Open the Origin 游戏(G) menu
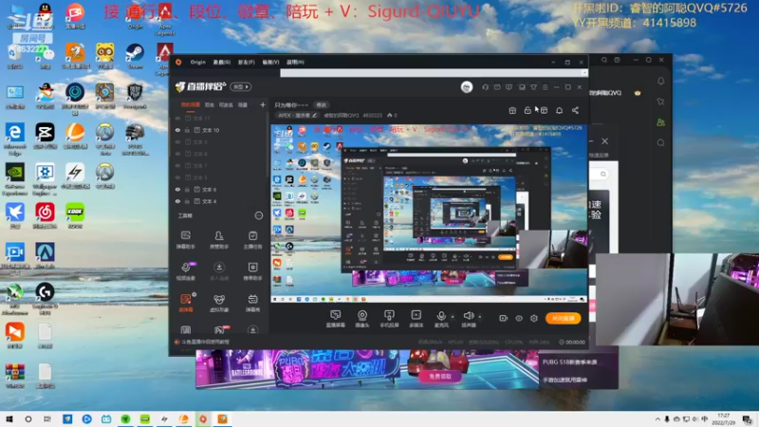This screenshot has height=427, width=759. point(222,62)
